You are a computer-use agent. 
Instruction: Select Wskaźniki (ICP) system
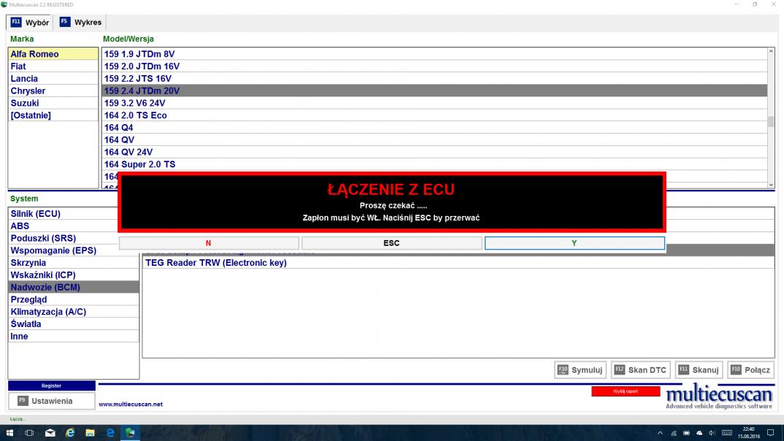click(74, 275)
